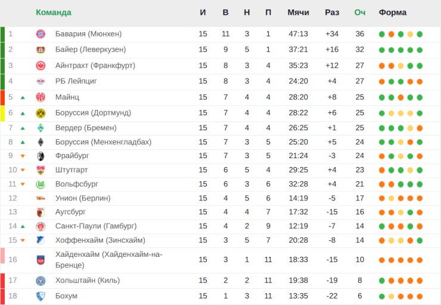Click the Bochum club crest
This screenshot has height=305, width=441.
point(41,296)
